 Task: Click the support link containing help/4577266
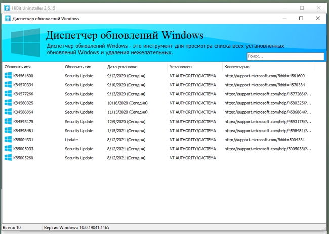[x=268, y=94]
